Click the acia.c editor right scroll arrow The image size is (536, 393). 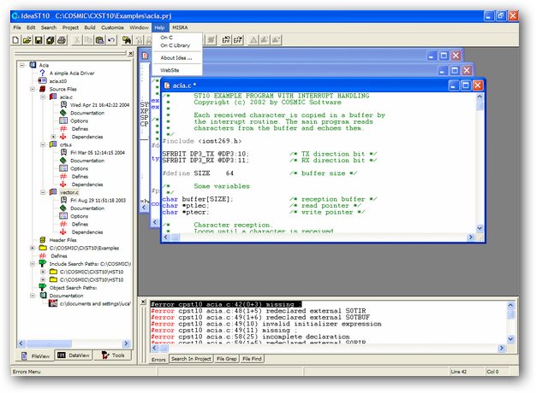point(470,237)
